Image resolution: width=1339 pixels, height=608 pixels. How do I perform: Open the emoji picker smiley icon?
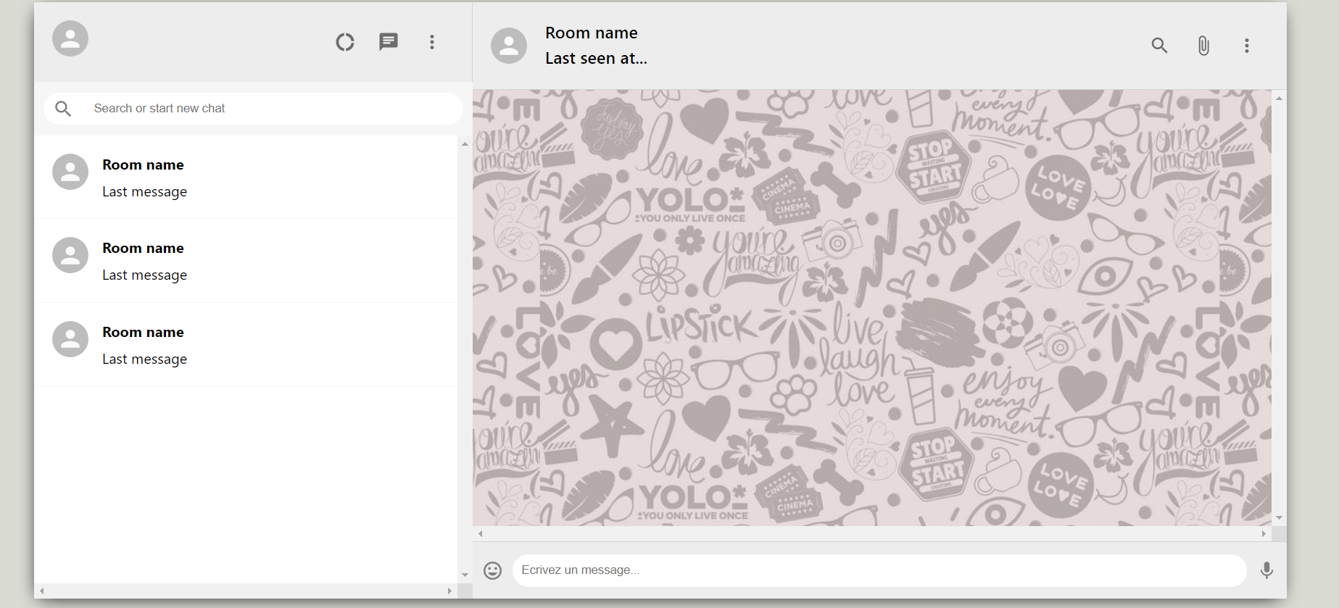pyautogui.click(x=493, y=570)
